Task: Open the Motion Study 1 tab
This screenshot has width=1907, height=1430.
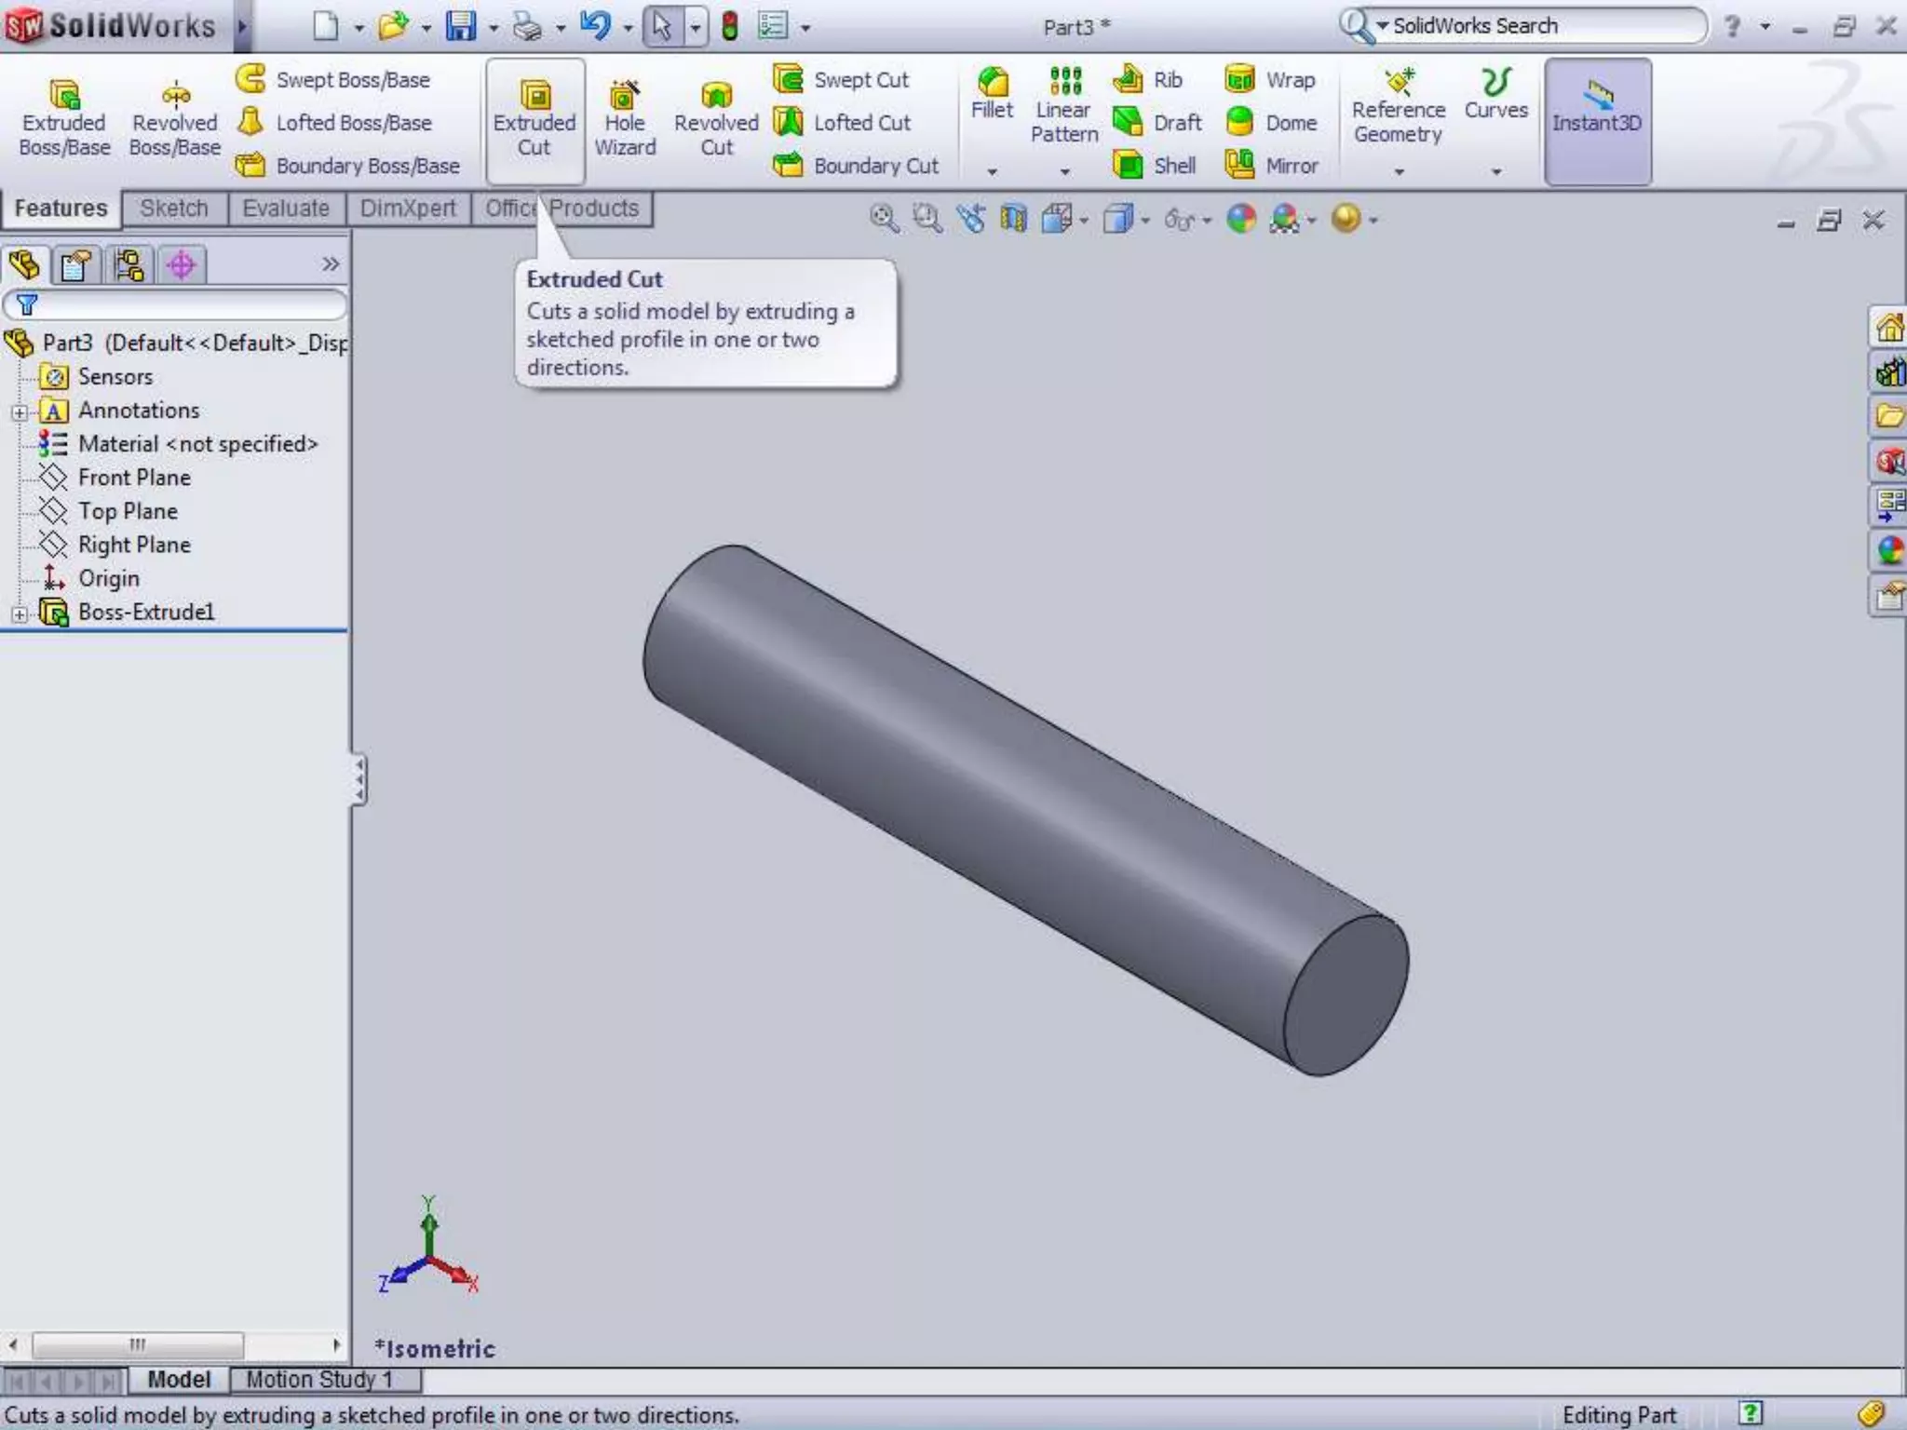Action: click(319, 1379)
